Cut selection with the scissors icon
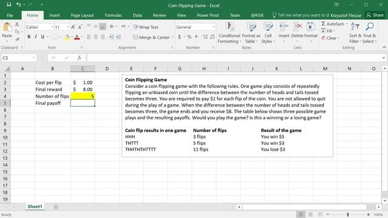This screenshot has width=388, height=218. pyautogui.click(x=17, y=24)
